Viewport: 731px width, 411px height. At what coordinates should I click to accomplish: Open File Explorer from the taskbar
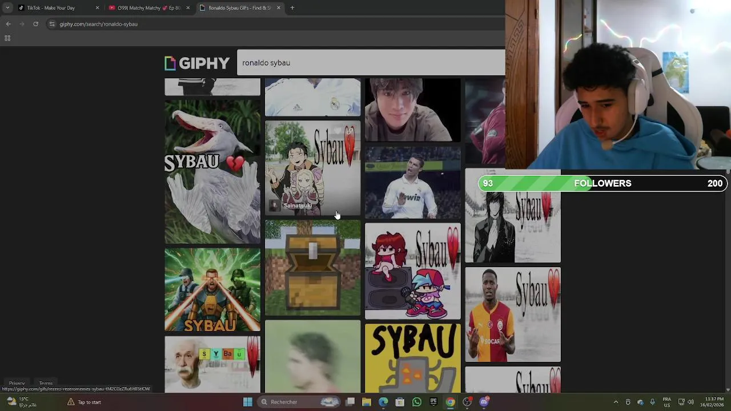point(367,402)
